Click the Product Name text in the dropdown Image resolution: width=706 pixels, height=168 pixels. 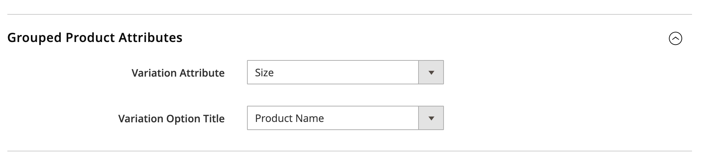click(x=289, y=118)
